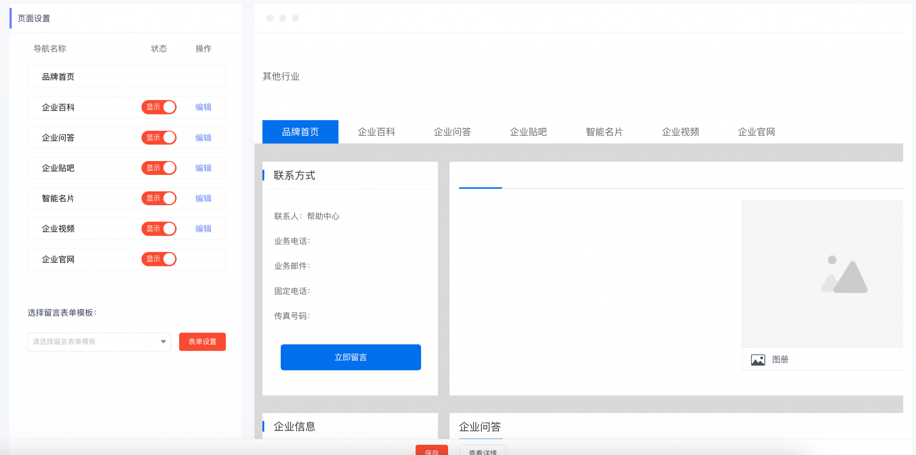Click the 企业信息 section heading
916x455 pixels.
pyautogui.click(x=295, y=426)
